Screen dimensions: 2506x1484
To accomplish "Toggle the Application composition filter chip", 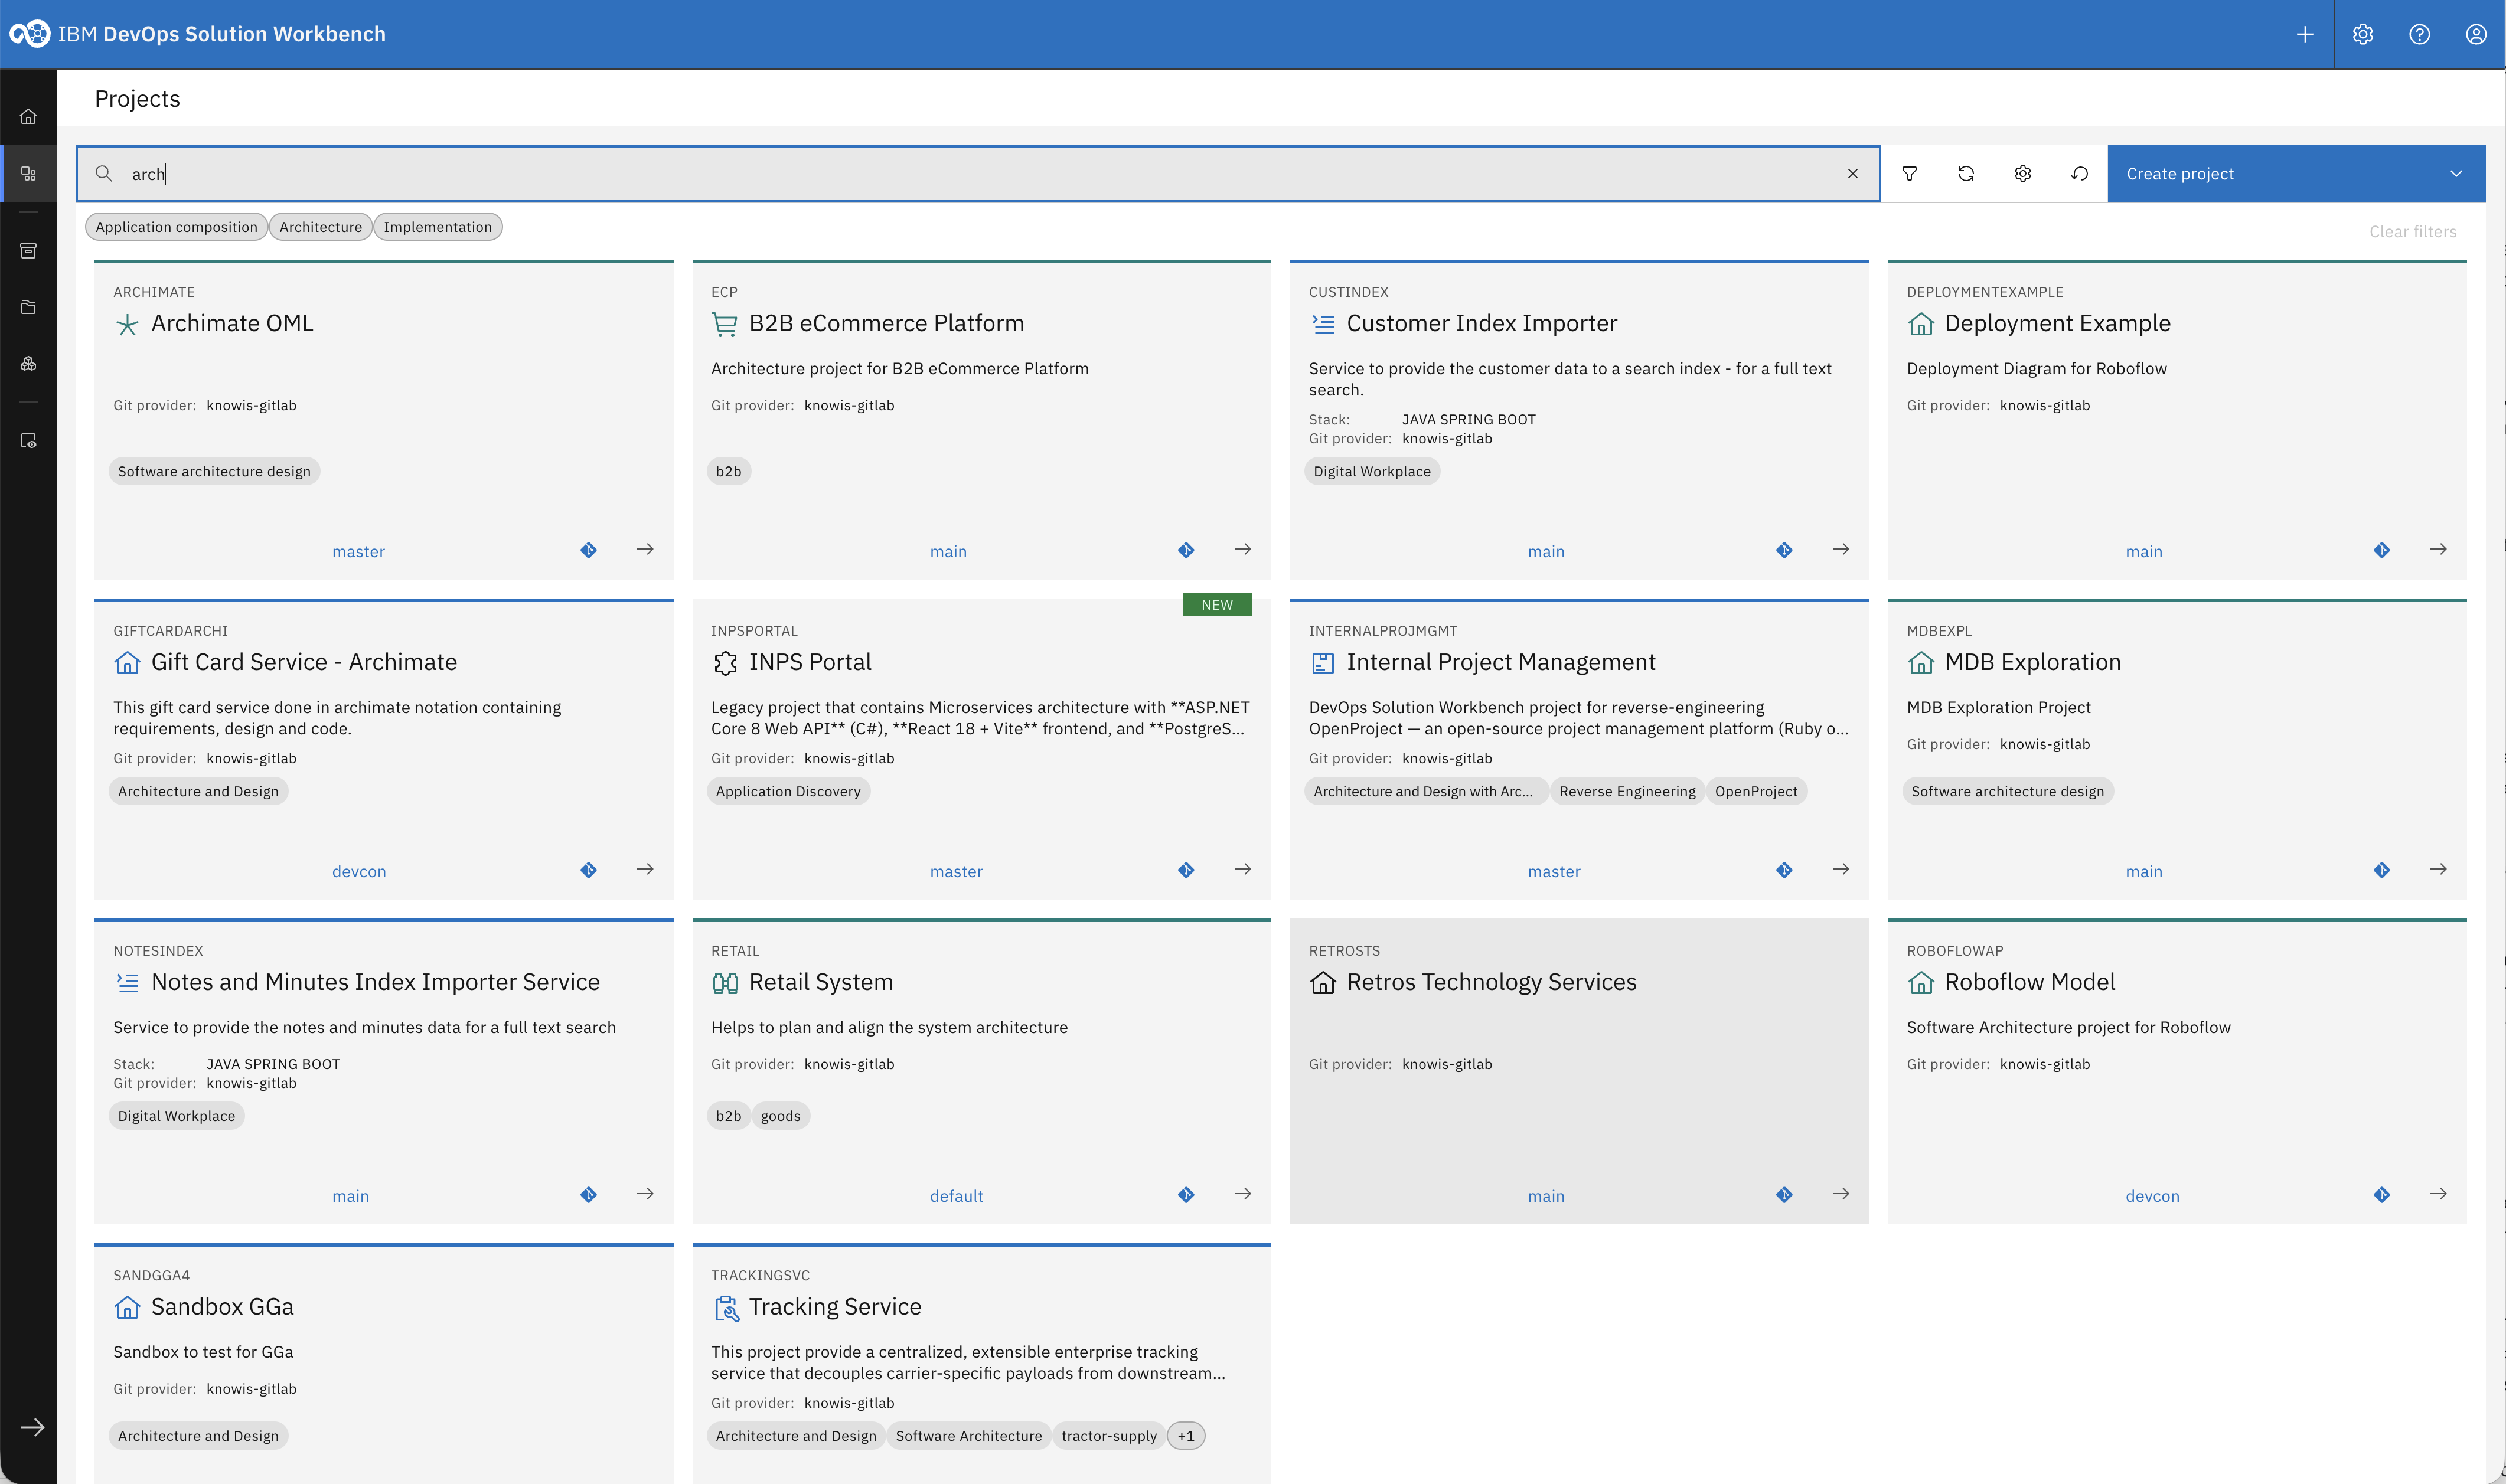I will 176,227.
